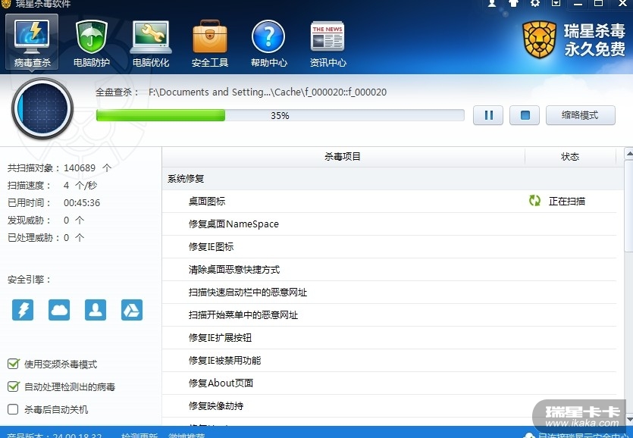Viewport: 633px width, 438px height.
Task: Open the 病毒查杀 virus scan tab
Action: 32,42
